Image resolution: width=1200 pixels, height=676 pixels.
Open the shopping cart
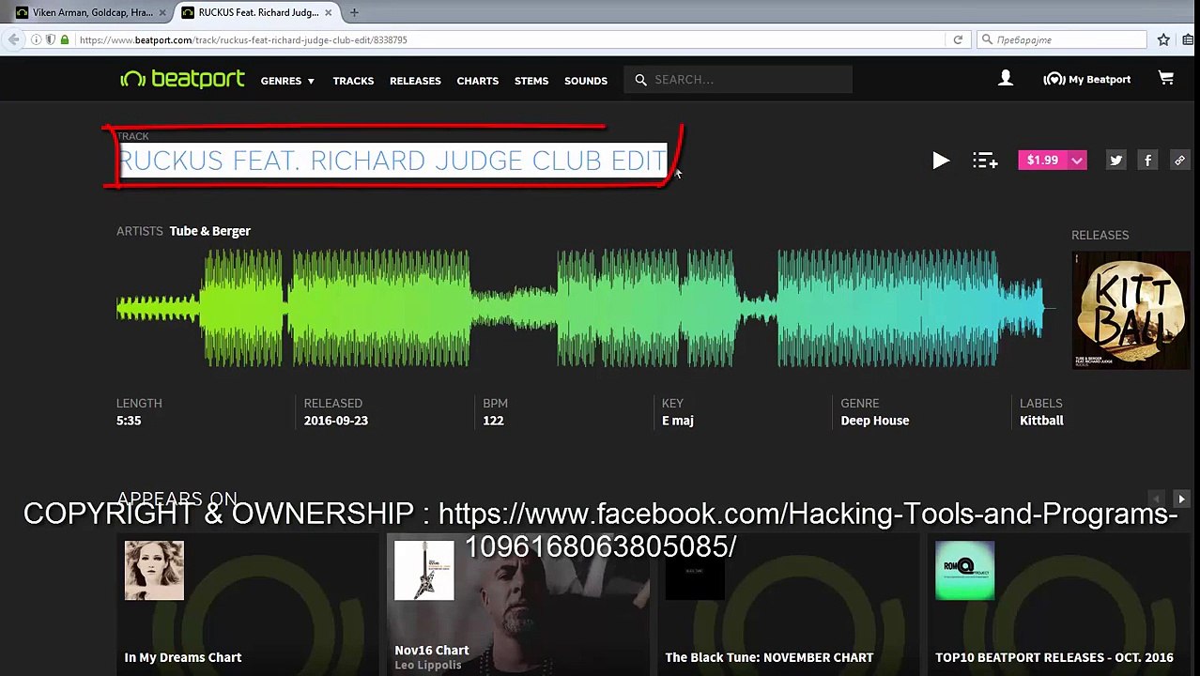coord(1166,79)
